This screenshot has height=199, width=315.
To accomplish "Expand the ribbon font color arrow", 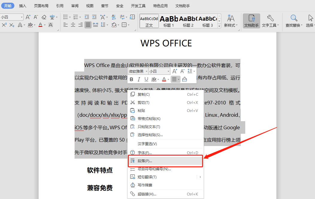I will [45, 25].
